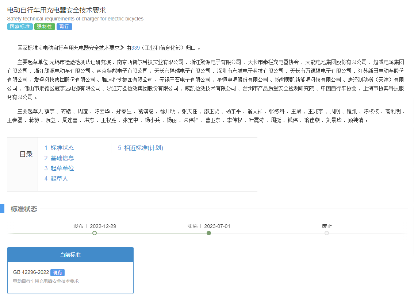Screen dimensions: 414x306
Task: Go to 基础信息 contents entry
Action: (62, 158)
